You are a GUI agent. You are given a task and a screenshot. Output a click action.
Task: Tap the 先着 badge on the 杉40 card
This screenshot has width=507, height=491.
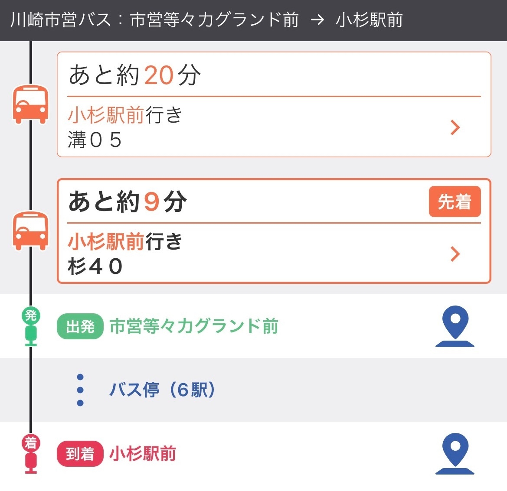pyautogui.click(x=455, y=202)
